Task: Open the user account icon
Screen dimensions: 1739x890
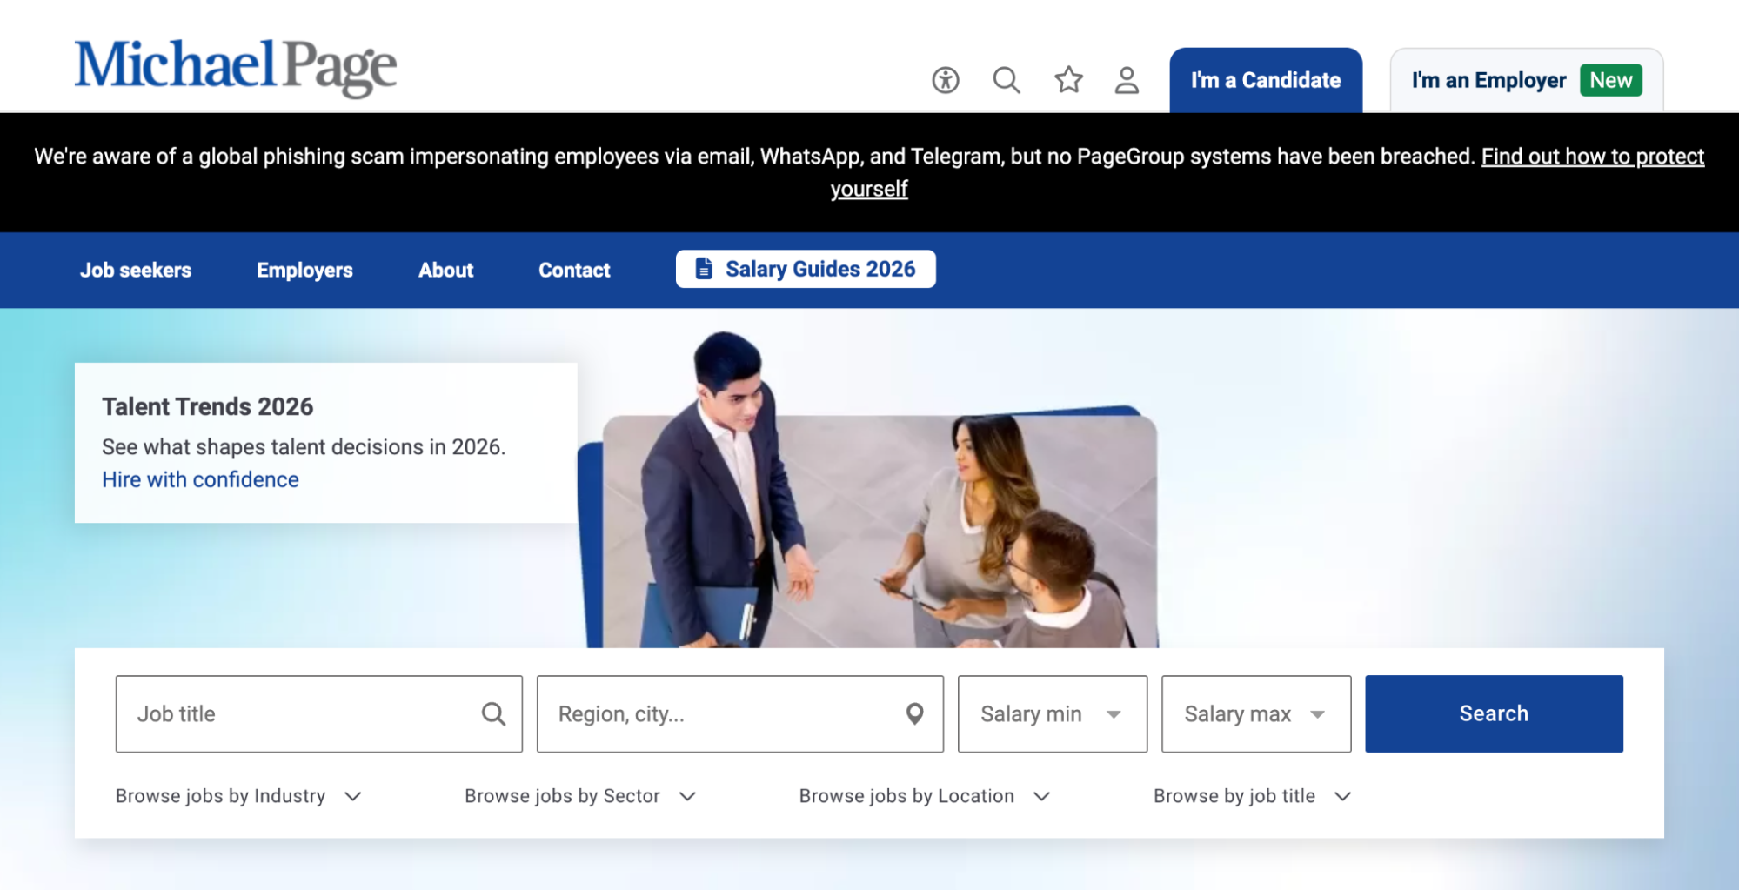Action: point(1127,80)
